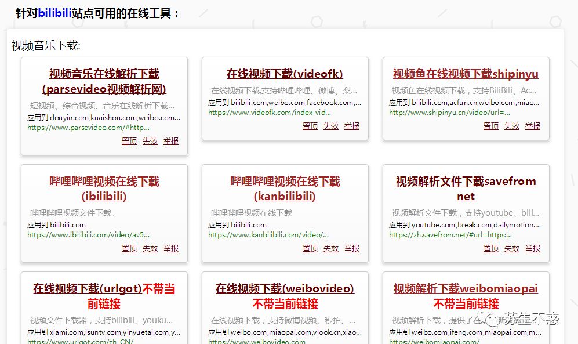578x344 pixels.
Task: Open 哔哩哔哩视频在线下载(ibilibili) title link
Action: pyautogui.click(x=104, y=189)
